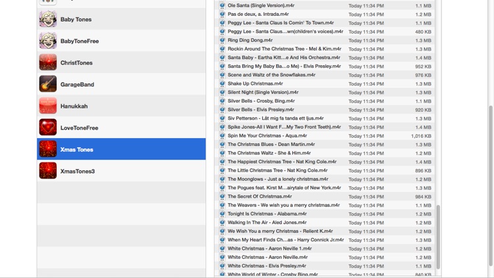This screenshot has width=494, height=278.
Task: Select The Moonglows - Just a lonely christmas.m4r
Action: [x=278, y=179]
